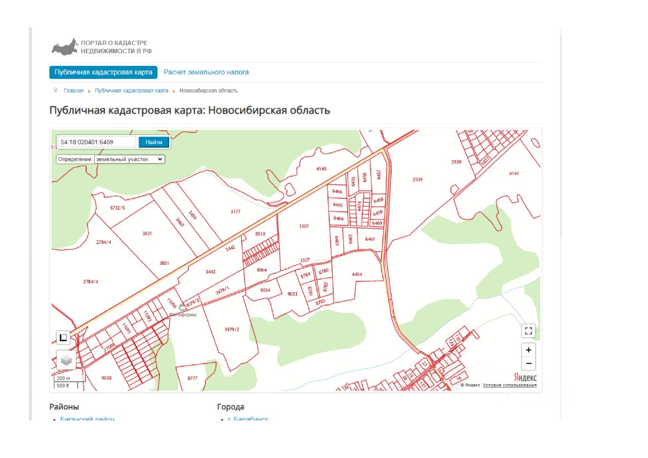Screen dimensions: 648x458
Task: Open Публичная кадастровая карта breadcrumb link
Action: pyautogui.click(x=132, y=91)
